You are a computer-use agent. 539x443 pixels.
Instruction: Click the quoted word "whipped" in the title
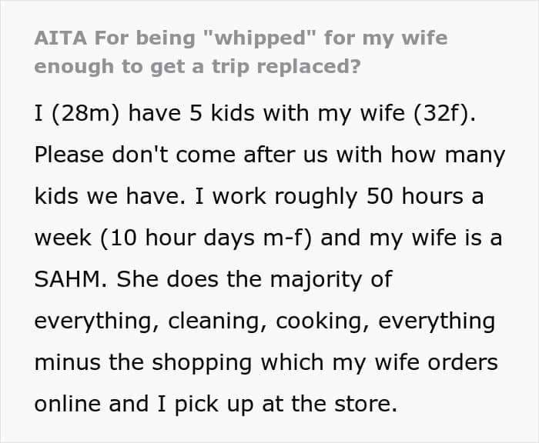click(260, 38)
